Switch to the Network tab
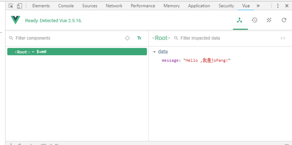The image size is (292, 145). coord(114,6)
